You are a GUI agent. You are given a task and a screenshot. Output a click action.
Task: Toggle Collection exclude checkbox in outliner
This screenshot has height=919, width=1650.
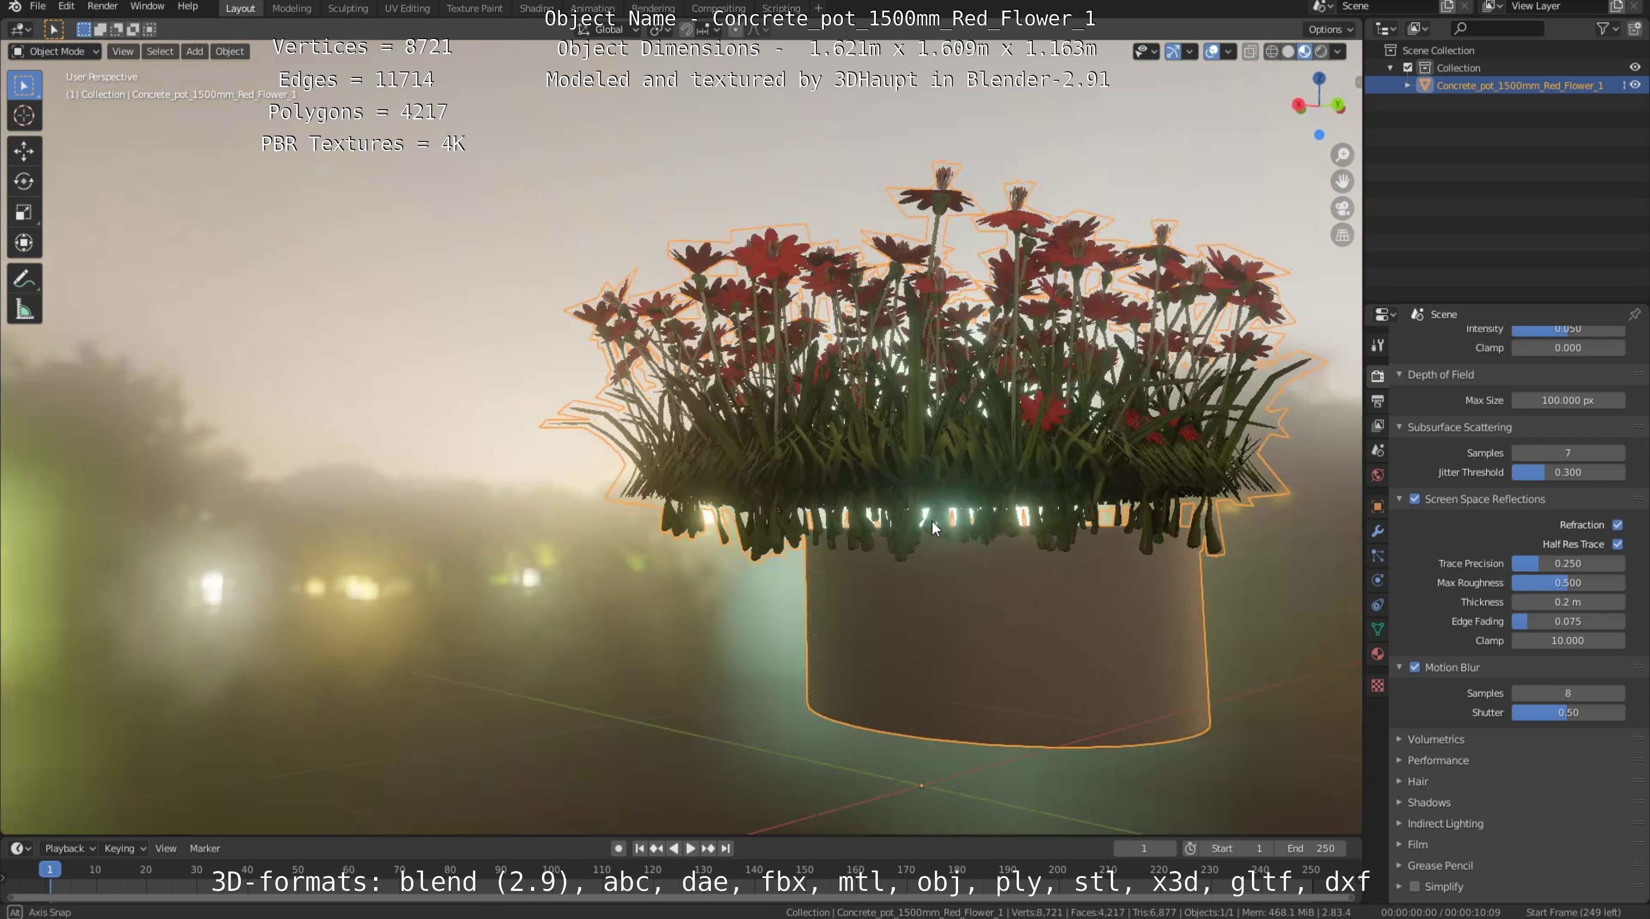(1408, 68)
